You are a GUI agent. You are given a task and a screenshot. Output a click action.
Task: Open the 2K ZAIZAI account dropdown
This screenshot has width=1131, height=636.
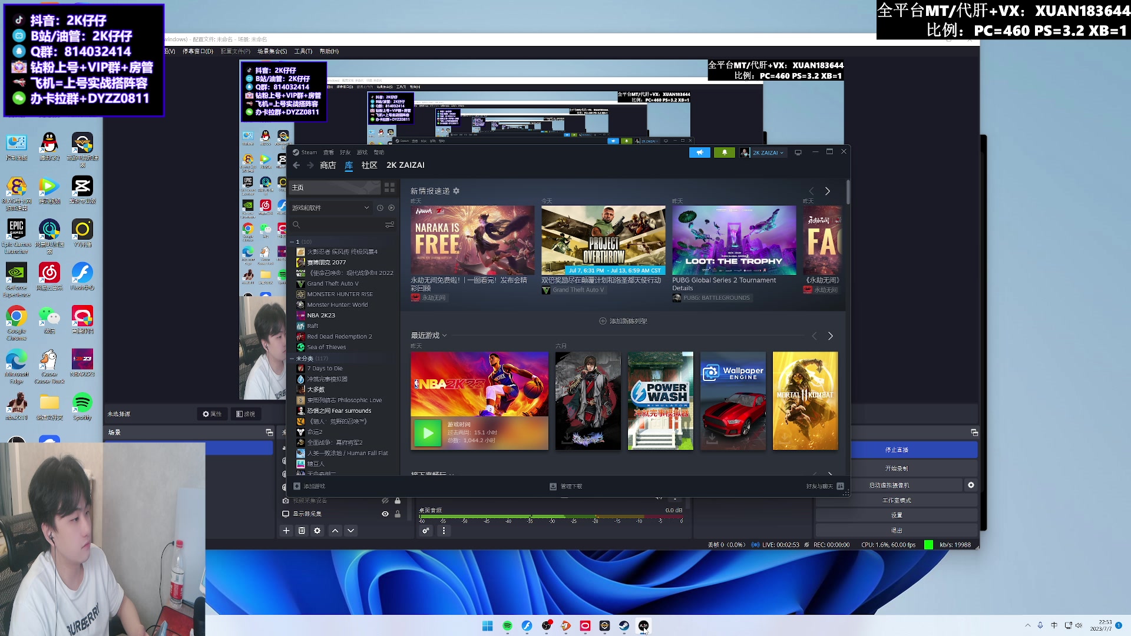(x=763, y=153)
